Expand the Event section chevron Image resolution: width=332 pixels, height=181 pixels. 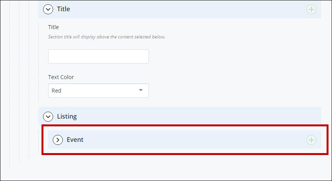(58, 140)
